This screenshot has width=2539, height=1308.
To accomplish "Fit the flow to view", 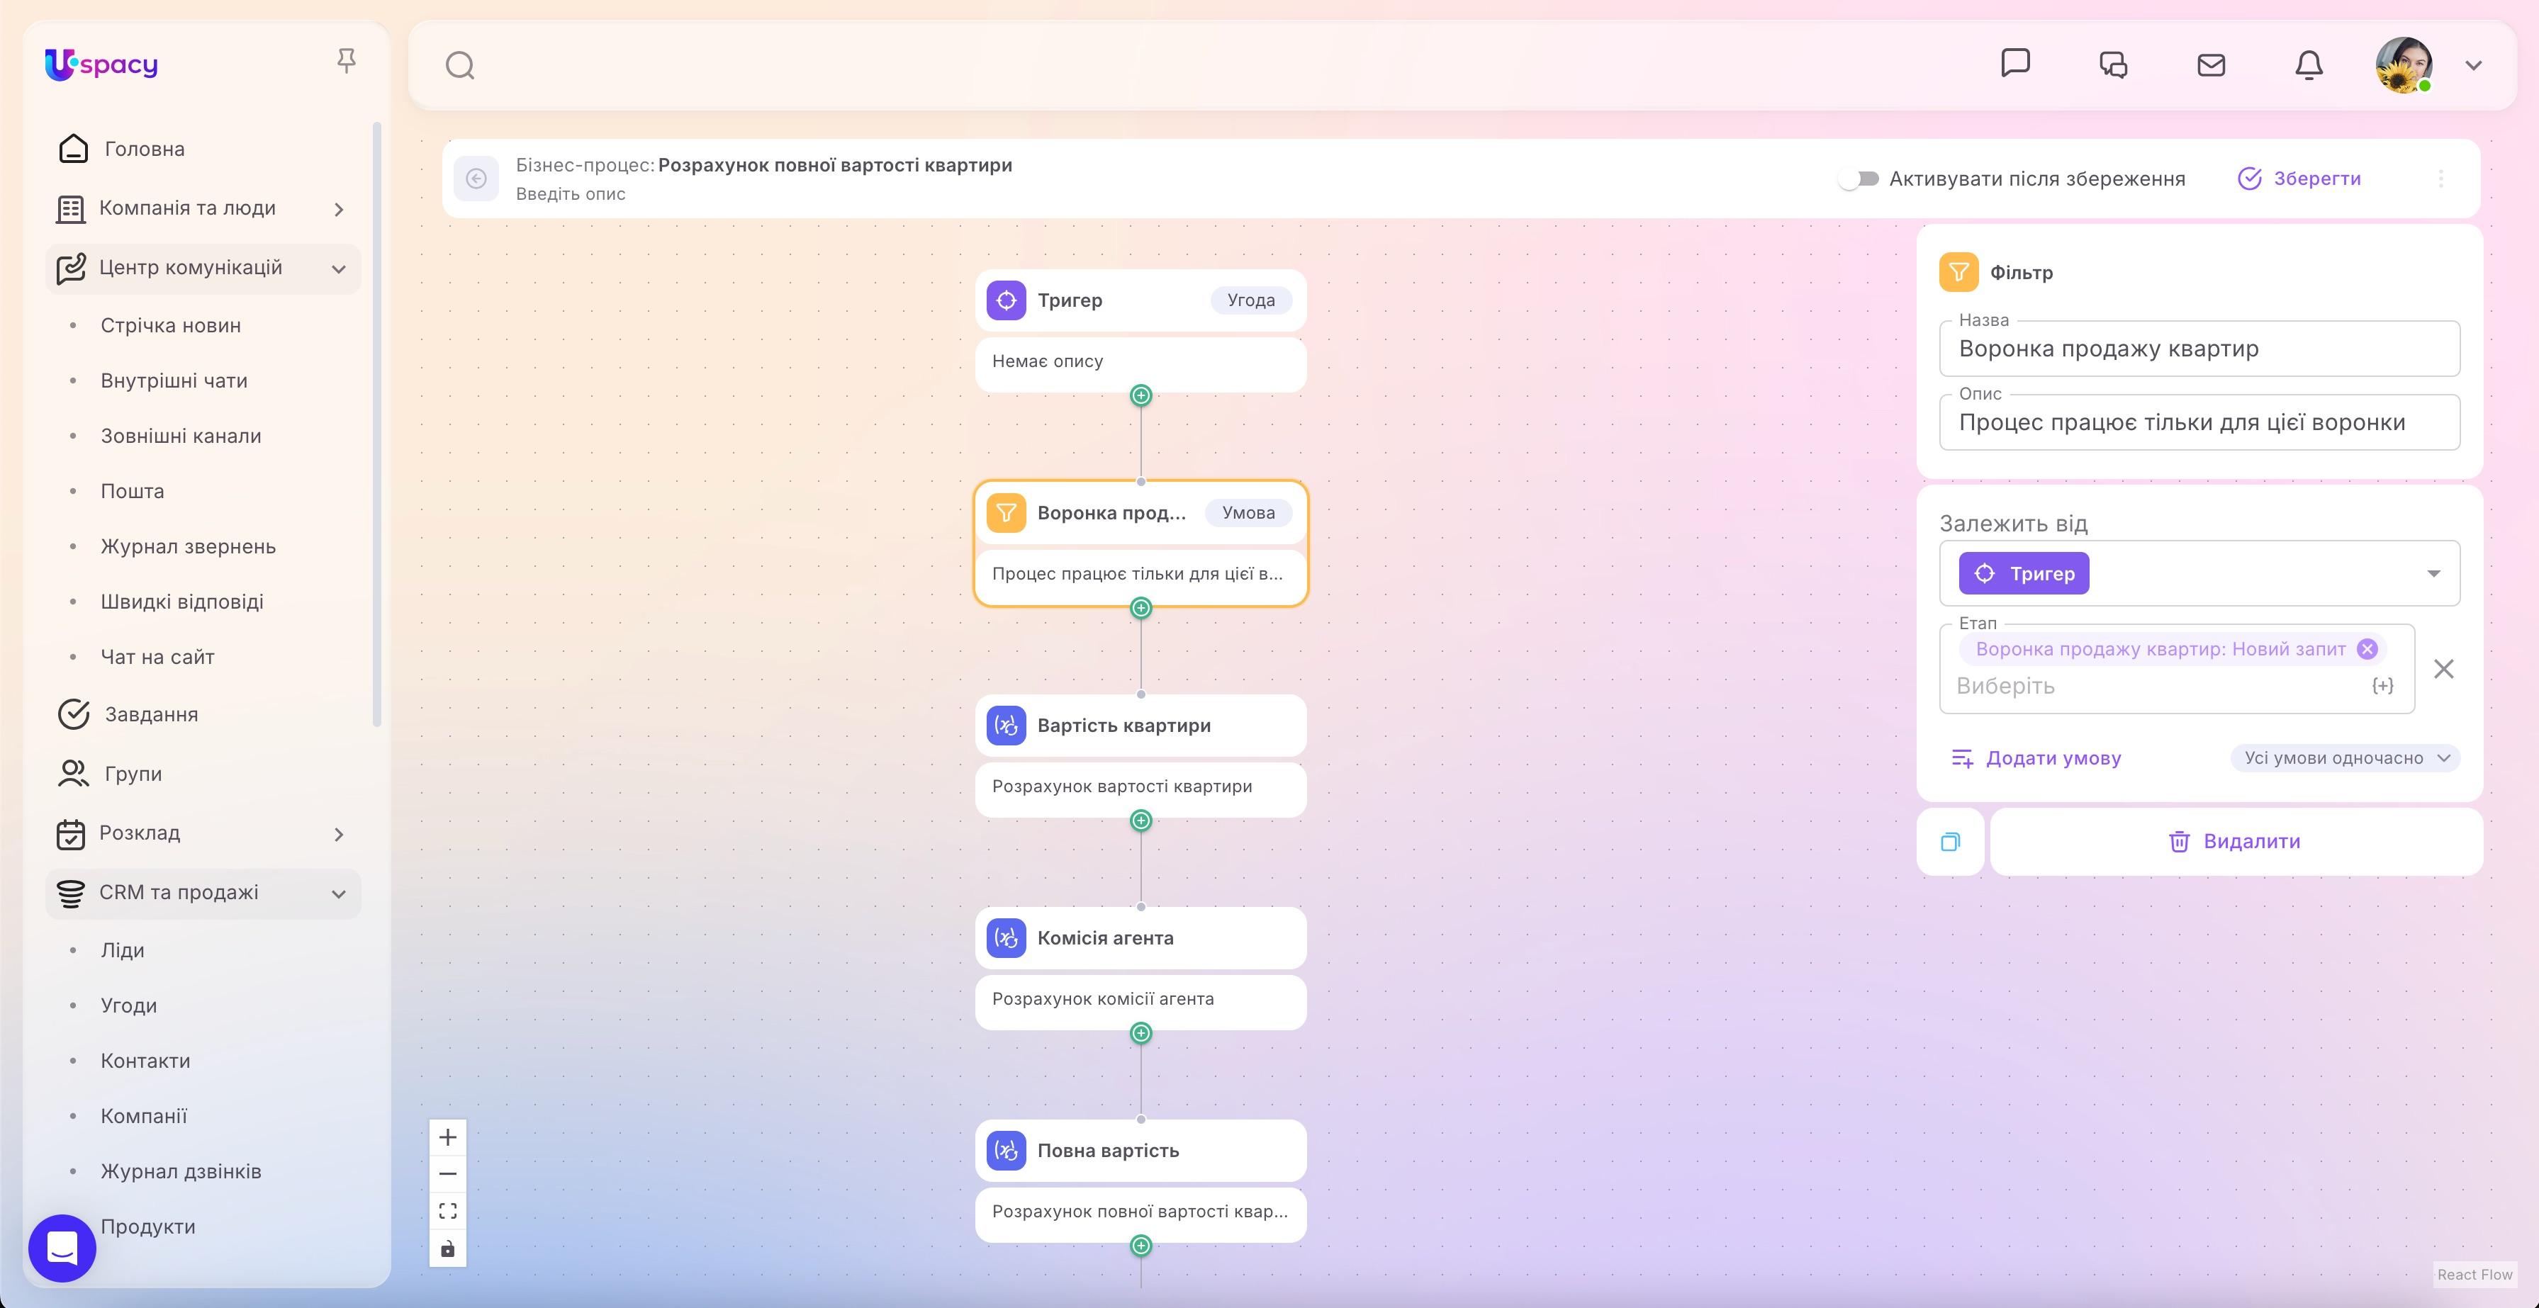I will tap(447, 1210).
